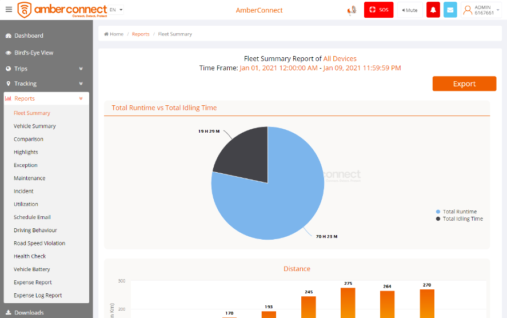
Task: Click the All Devices text
Action: [x=340, y=58]
